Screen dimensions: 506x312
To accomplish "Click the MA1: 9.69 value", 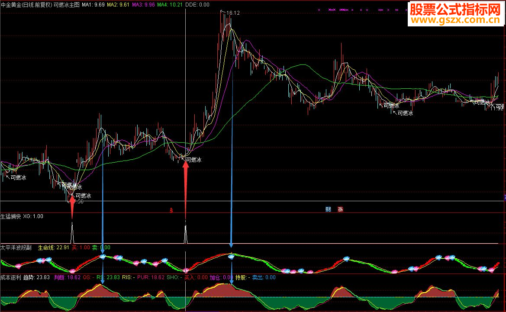I will (x=93, y=5).
